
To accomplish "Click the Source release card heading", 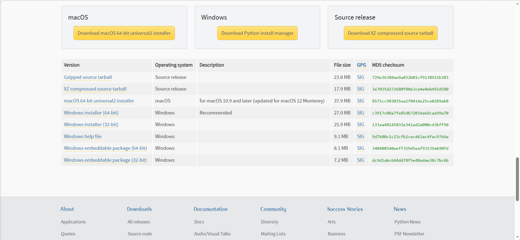I will click(355, 17).
